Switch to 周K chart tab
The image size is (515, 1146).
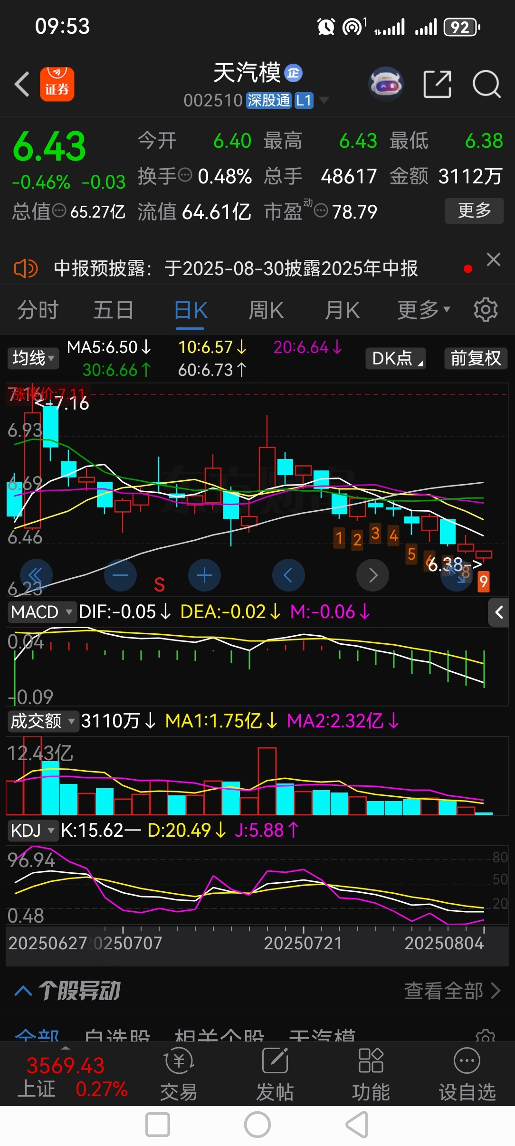(266, 310)
